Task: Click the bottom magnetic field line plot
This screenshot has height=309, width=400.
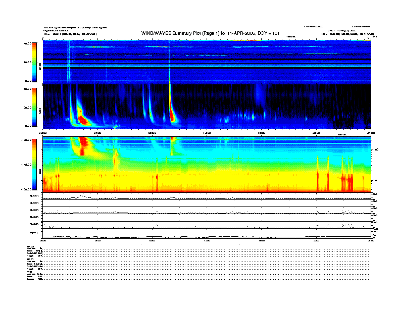Action: [x=207, y=233]
